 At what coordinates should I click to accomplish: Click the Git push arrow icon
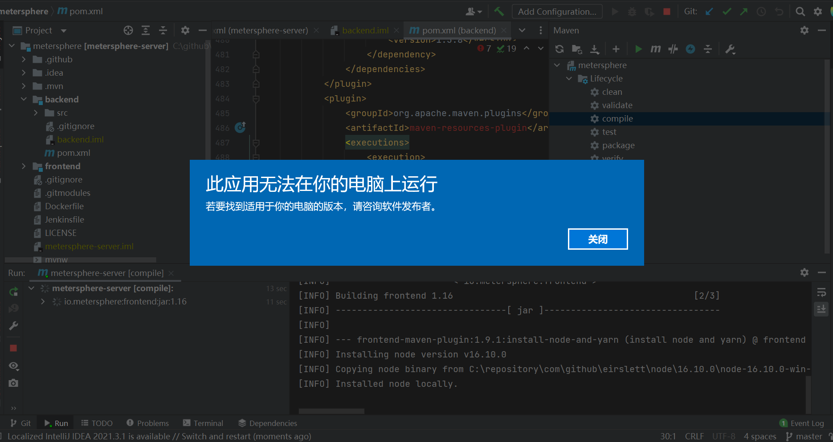744,12
